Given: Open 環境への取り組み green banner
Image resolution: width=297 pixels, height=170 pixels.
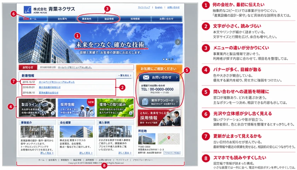Looking at the screenshot, I should click(x=115, y=107).
